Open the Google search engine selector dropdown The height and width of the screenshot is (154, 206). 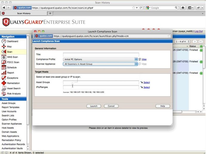tap(148, 8)
